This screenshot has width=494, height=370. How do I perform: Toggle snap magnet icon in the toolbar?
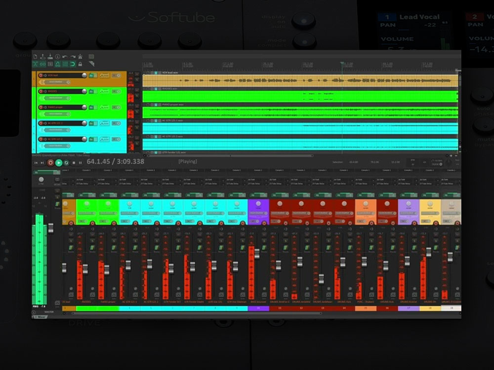point(73,64)
